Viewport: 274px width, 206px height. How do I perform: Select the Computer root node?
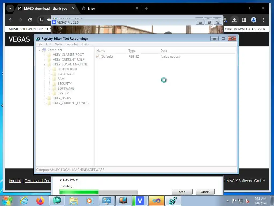[x=55, y=50]
